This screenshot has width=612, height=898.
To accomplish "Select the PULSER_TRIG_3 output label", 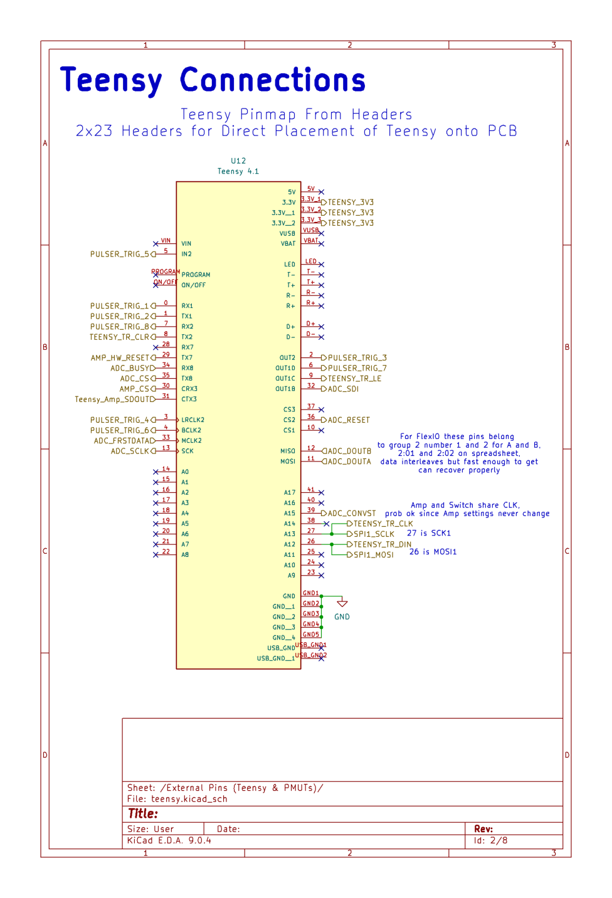I will (x=354, y=358).
